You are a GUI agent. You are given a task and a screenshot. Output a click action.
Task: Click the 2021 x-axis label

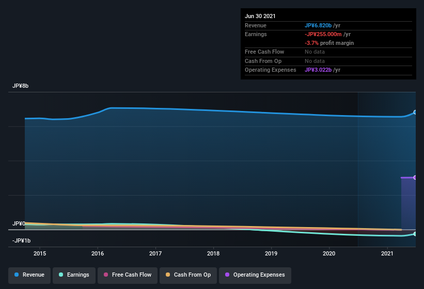coord(387,253)
